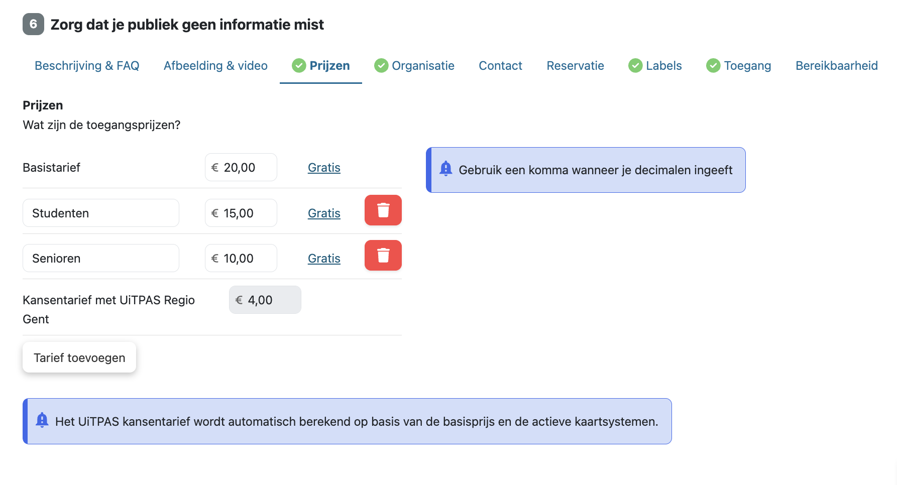Click the bell icon in the decimal comma hint
Screen dimensions: 897x485
tap(445, 169)
